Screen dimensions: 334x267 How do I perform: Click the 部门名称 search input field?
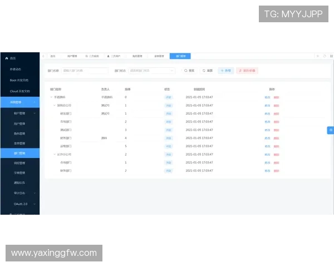(85, 71)
